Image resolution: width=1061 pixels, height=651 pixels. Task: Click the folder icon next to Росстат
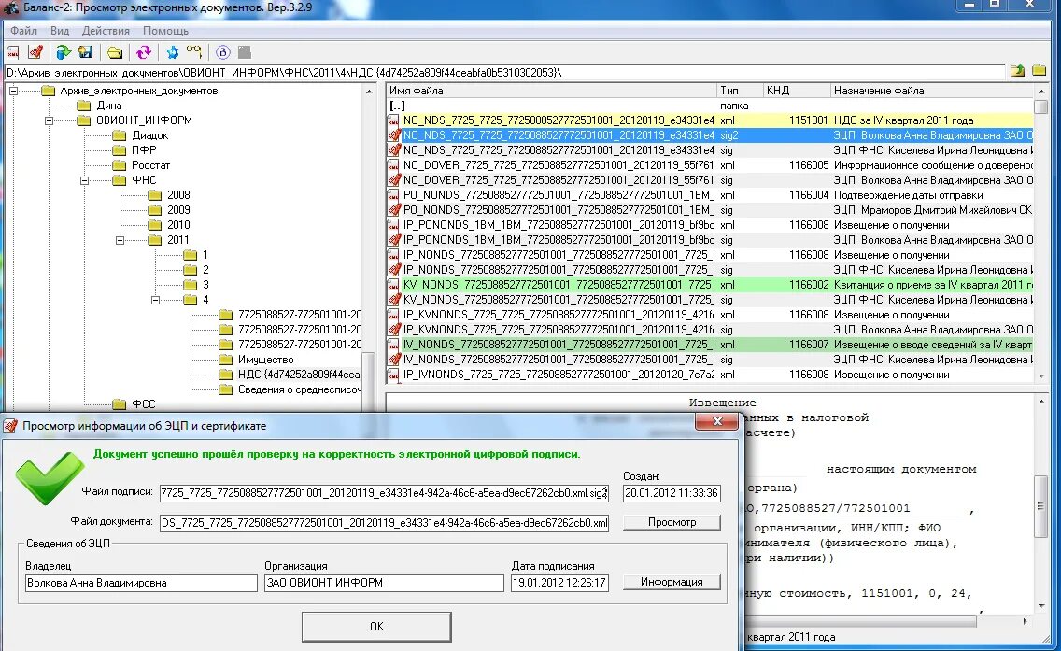tap(120, 165)
